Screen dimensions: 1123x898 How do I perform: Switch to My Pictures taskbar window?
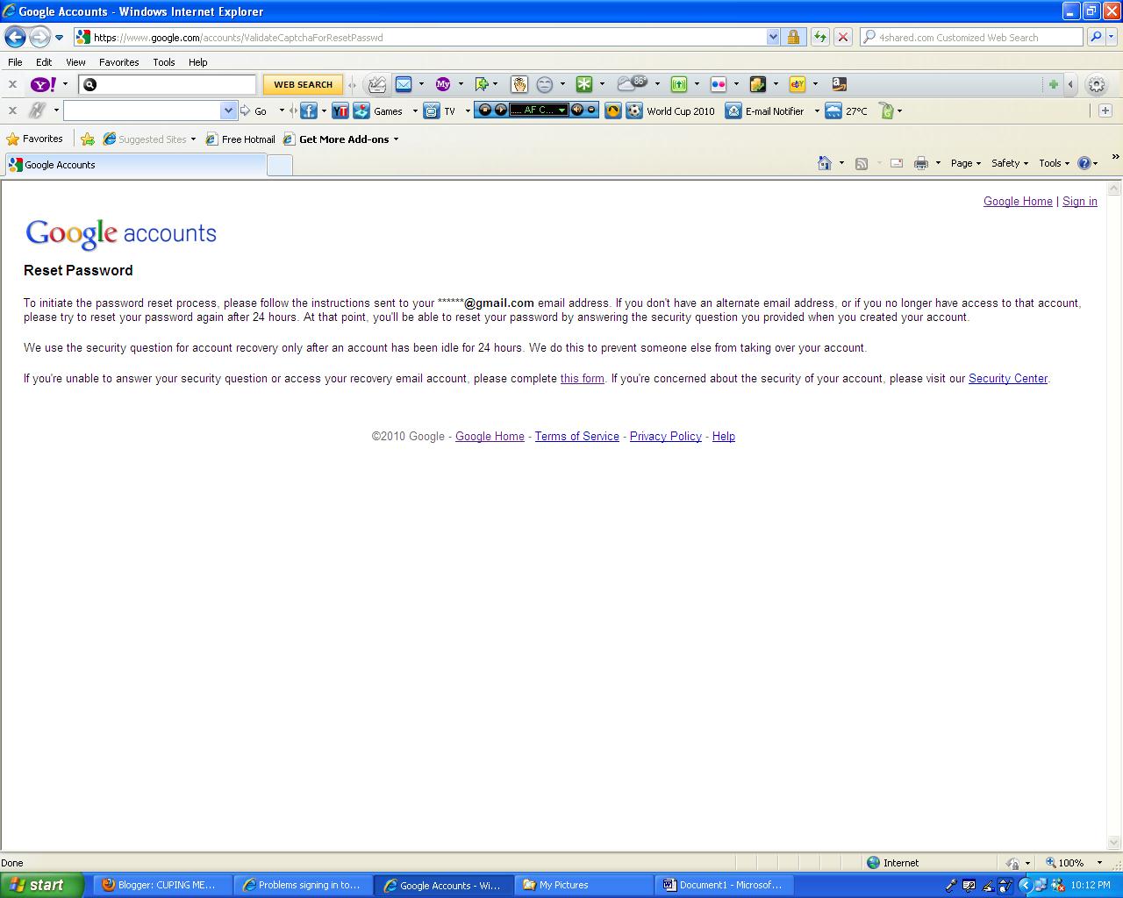click(583, 885)
